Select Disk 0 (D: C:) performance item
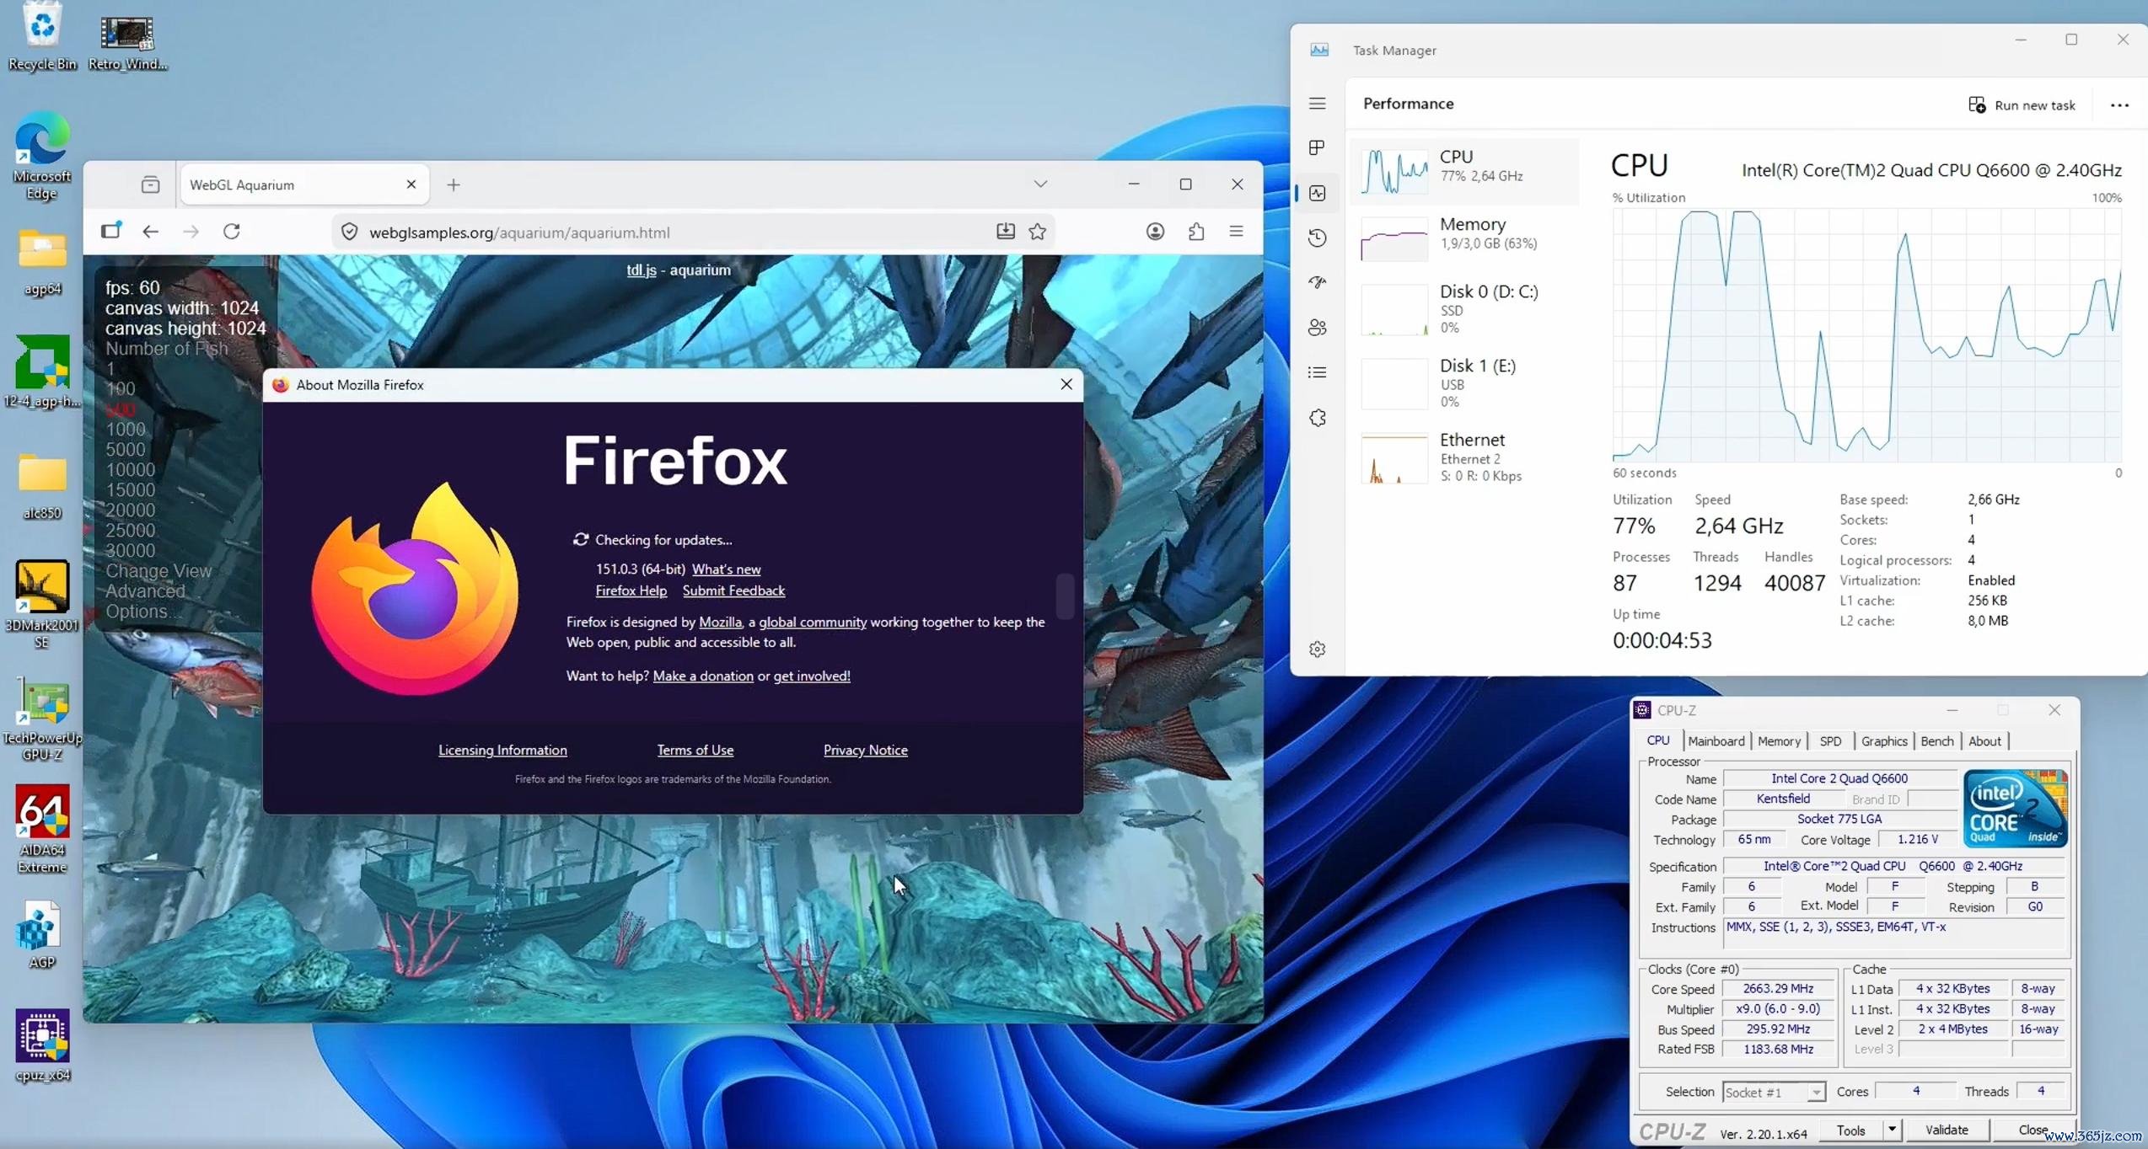This screenshot has height=1149, width=2148. 1465,309
